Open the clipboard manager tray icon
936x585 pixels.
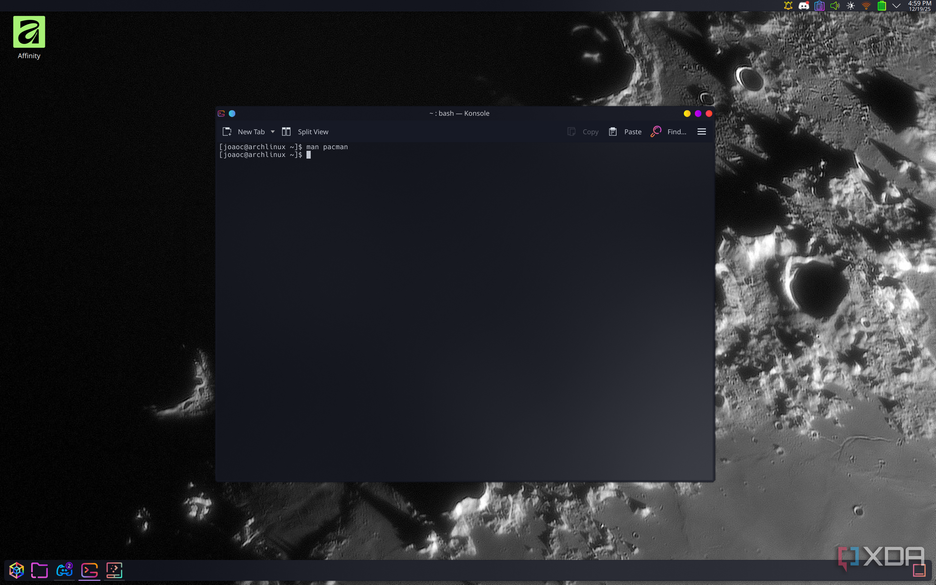tap(819, 6)
